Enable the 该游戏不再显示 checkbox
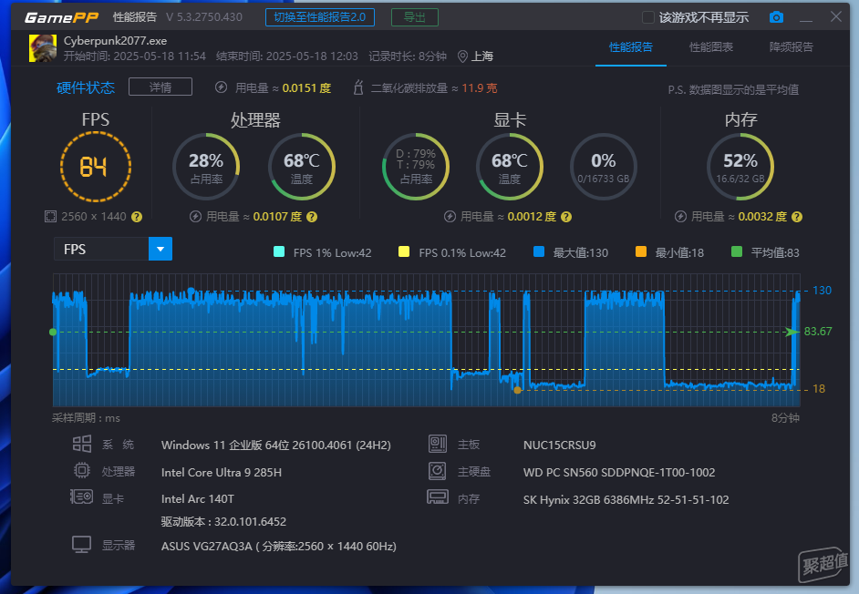Screen dimensions: 859x594 tap(648, 17)
